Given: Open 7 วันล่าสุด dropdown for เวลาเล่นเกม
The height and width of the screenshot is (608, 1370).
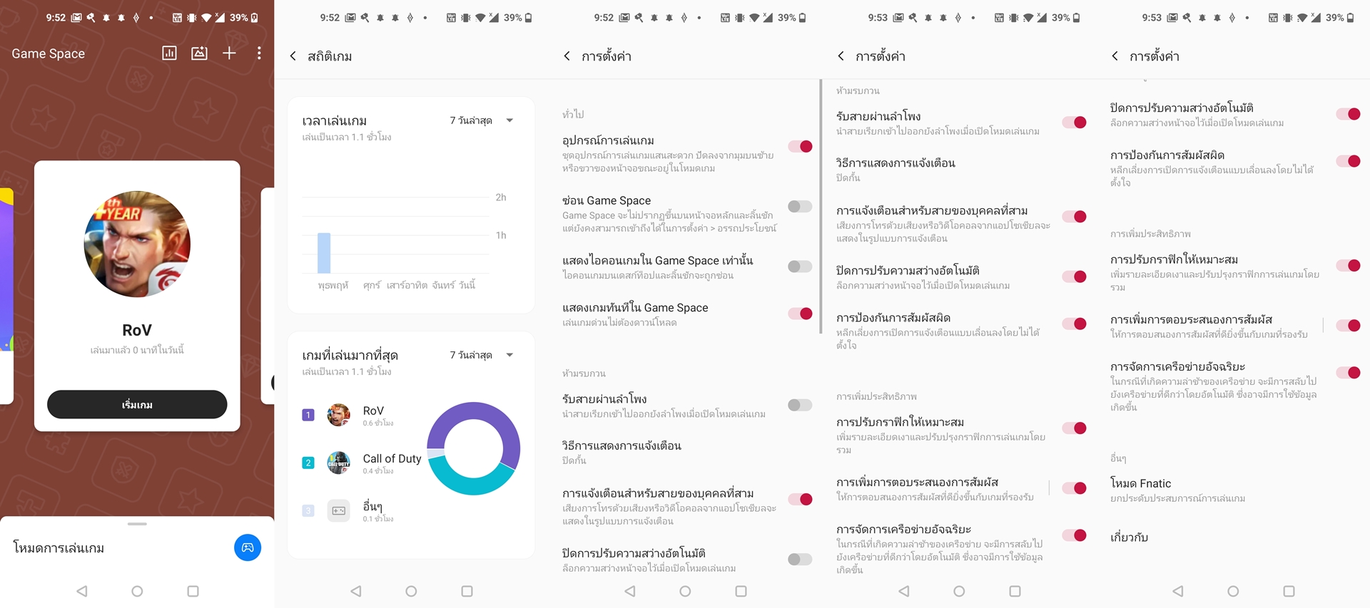Looking at the screenshot, I should (482, 120).
